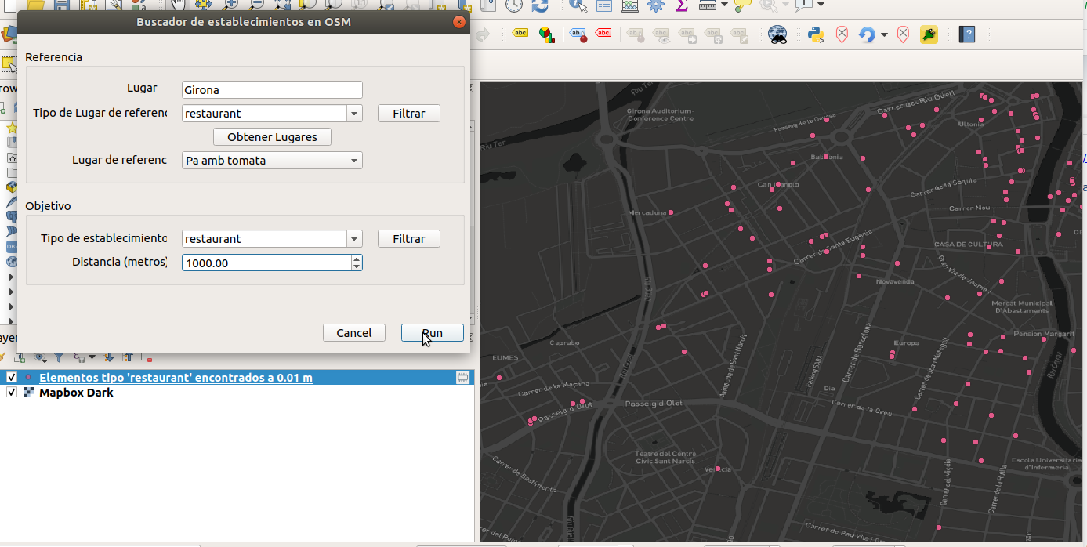Open the field calculator abacus icon
The height and width of the screenshot is (547, 1087).
coord(630,5)
